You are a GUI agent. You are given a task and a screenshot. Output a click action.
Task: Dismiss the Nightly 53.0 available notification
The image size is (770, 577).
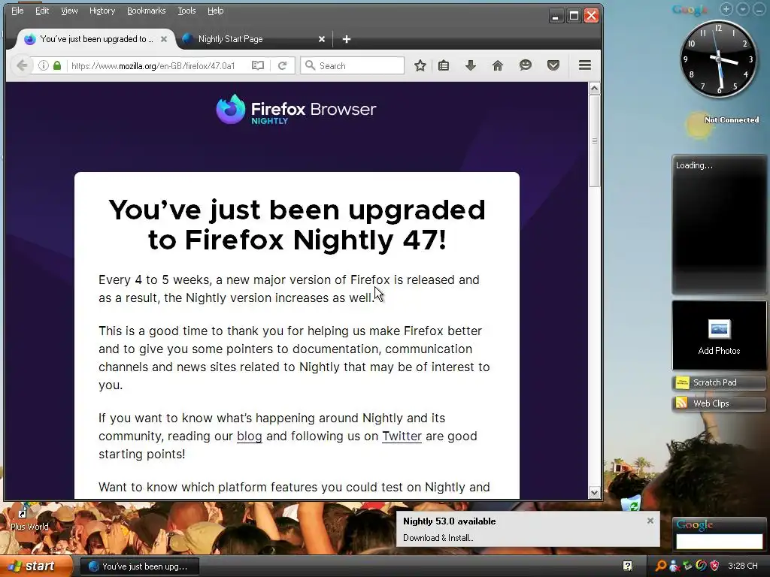pyautogui.click(x=650, y=521)
